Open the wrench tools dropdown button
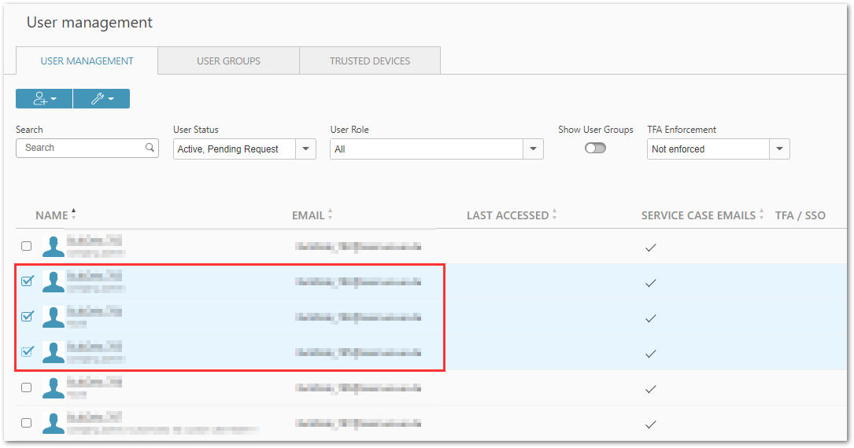Viewport: 854px width, 448px height. pos(102,99)
